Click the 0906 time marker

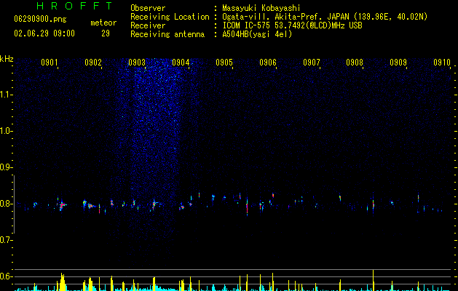click(268, 62)
